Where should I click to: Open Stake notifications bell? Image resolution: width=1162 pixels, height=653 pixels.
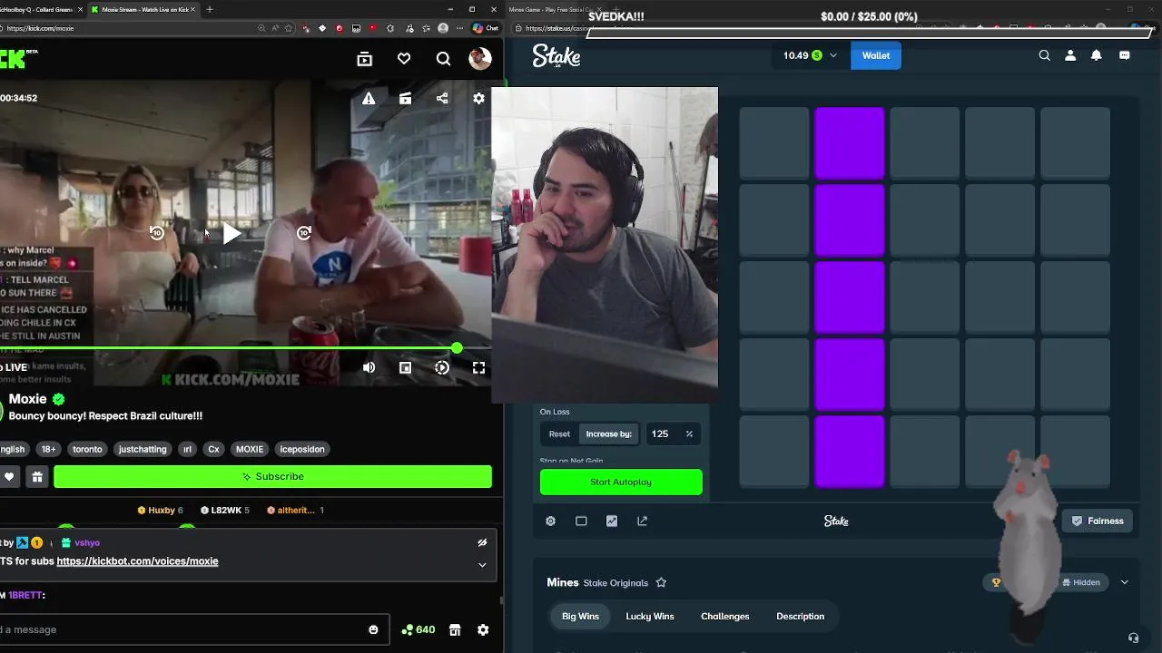(x=1096, y=55)
